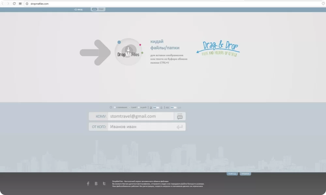Click the clock storage-time icon
The width and height of the screenshot is (326, 195).
(111, 107)
